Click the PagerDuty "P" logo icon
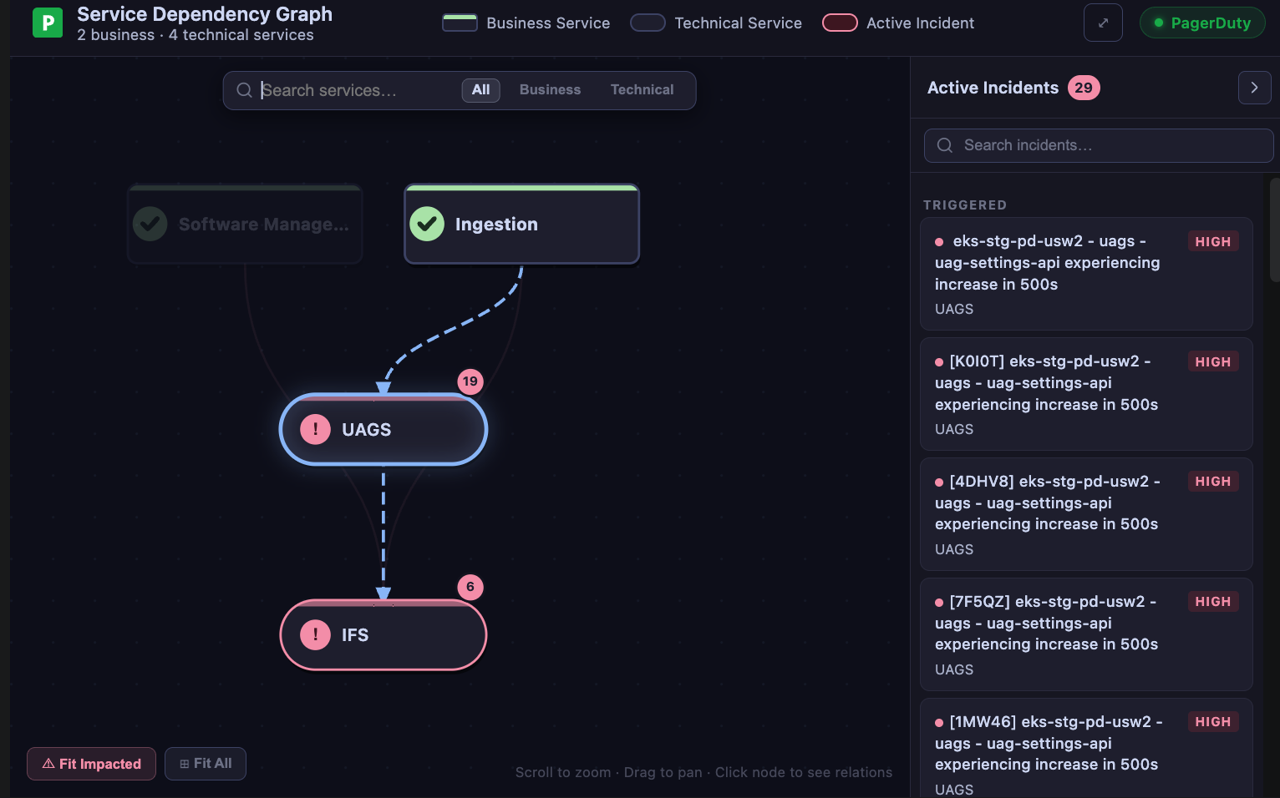The width and height of the screenshot is (1280, 798). click(x=48, y=23)
